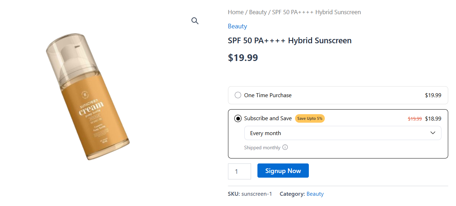The image size is (456, 206).
Task: Click the quantity input field
Action: (239, 171)
